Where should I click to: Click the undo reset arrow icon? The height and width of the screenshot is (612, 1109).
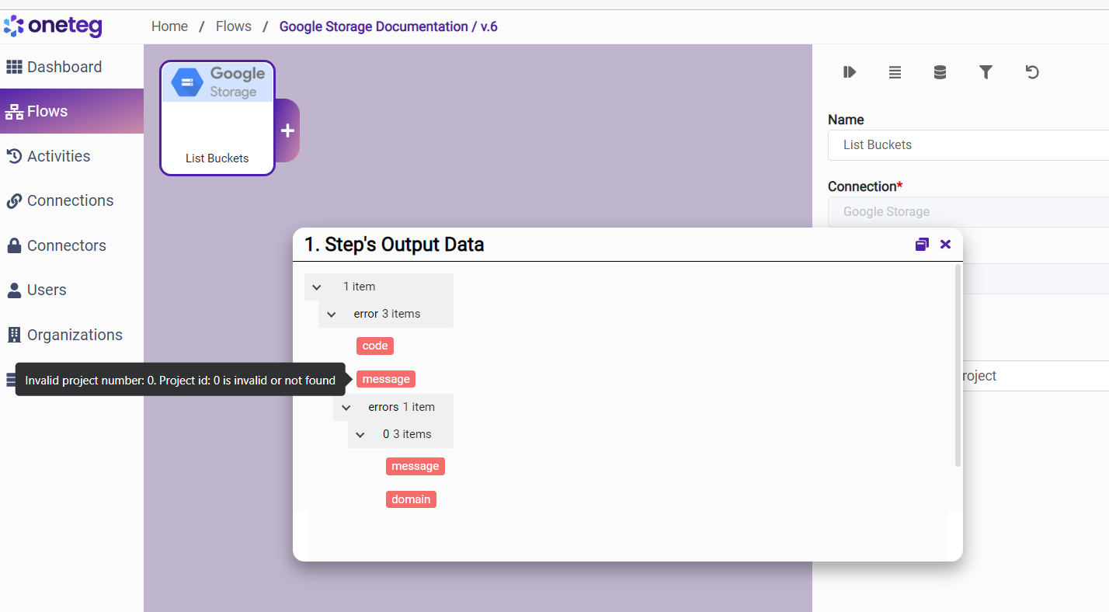[1031, 72]
